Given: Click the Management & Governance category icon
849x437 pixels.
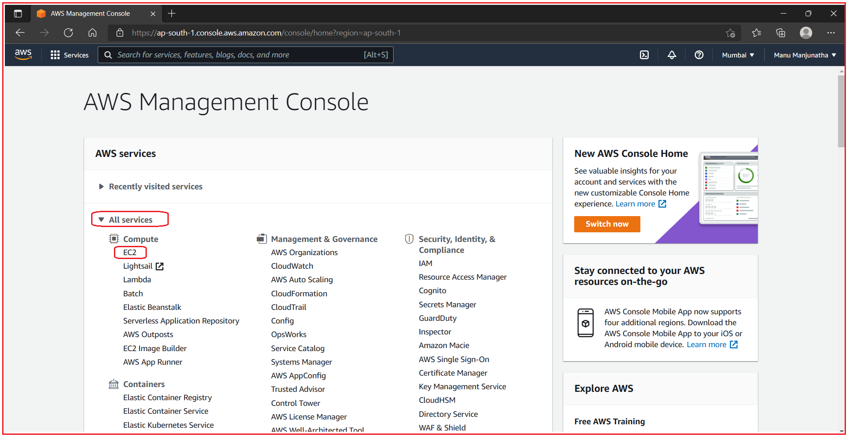Looking at the screenshot, I should pyautogui.click(x=262, y=239).
